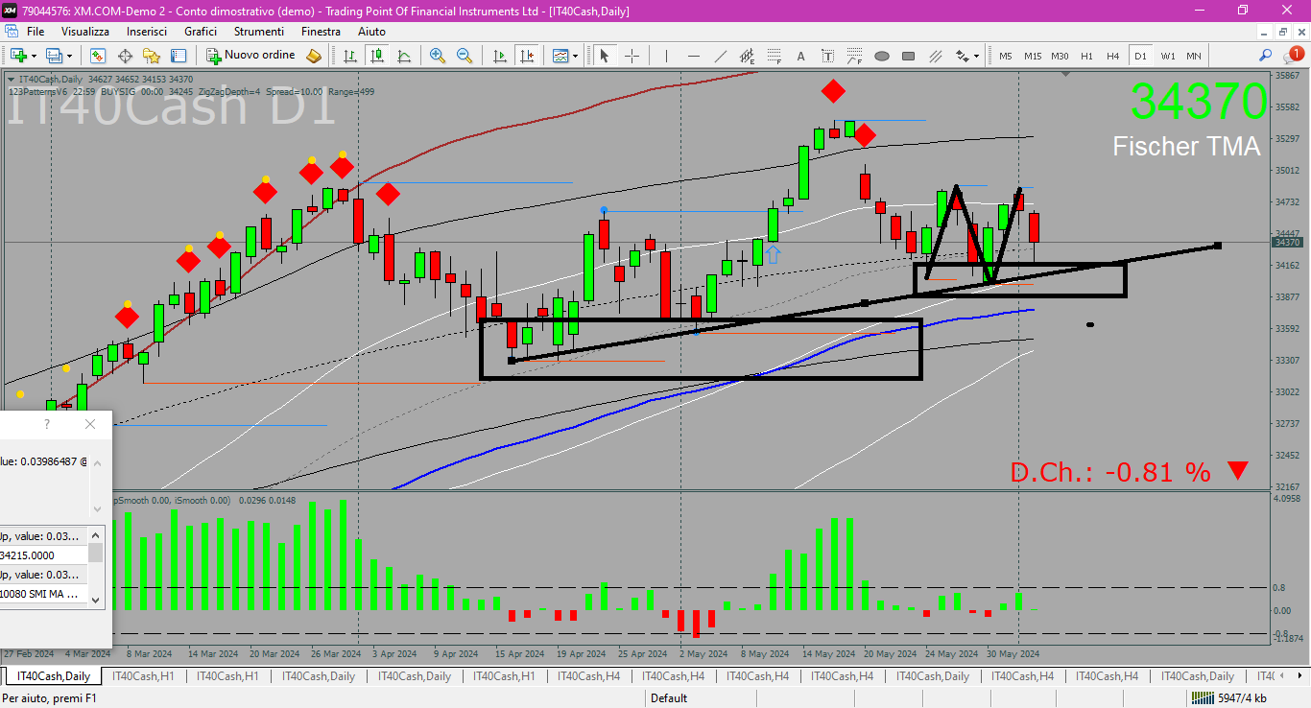Viewport: 1311px width, 708px height.
Task: Select the trendline drawing tool
Action: (x=720, y=56)
